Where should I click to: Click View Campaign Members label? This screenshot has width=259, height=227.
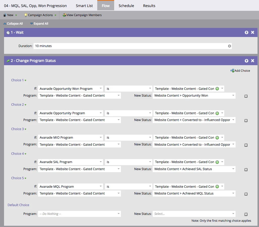(84, 15)
